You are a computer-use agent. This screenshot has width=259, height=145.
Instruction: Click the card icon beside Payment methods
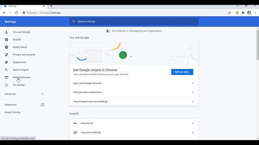pyautogui.click(x=75, y=133)
